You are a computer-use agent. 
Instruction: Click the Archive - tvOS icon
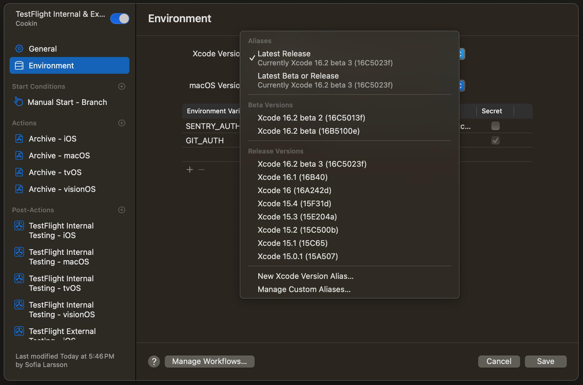pyautogui.click(x=19, y=172)
